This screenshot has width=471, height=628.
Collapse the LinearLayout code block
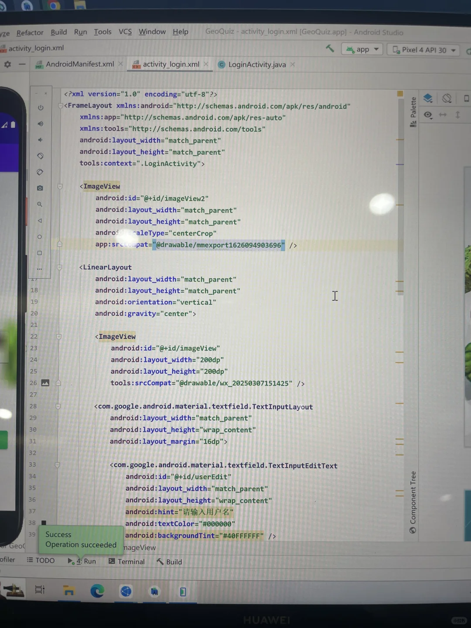60,267
